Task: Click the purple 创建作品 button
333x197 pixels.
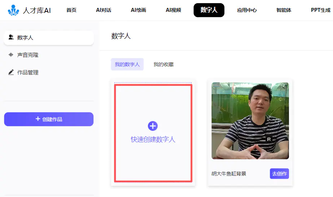Action: (49, 119)
